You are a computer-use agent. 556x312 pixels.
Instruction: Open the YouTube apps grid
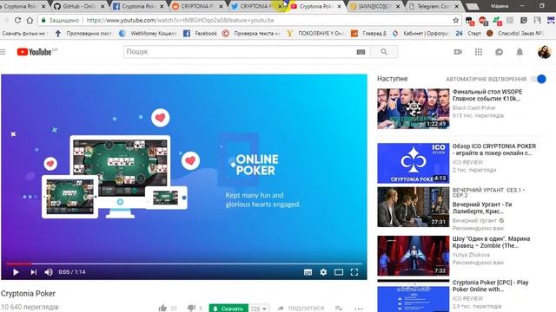[479, 52]
